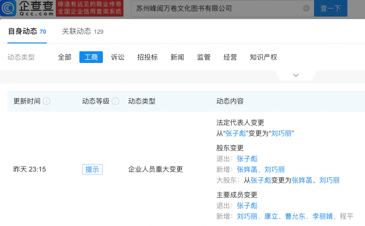Click the 查一下 search button
This screenshot has width=365, height=226.
331,8
